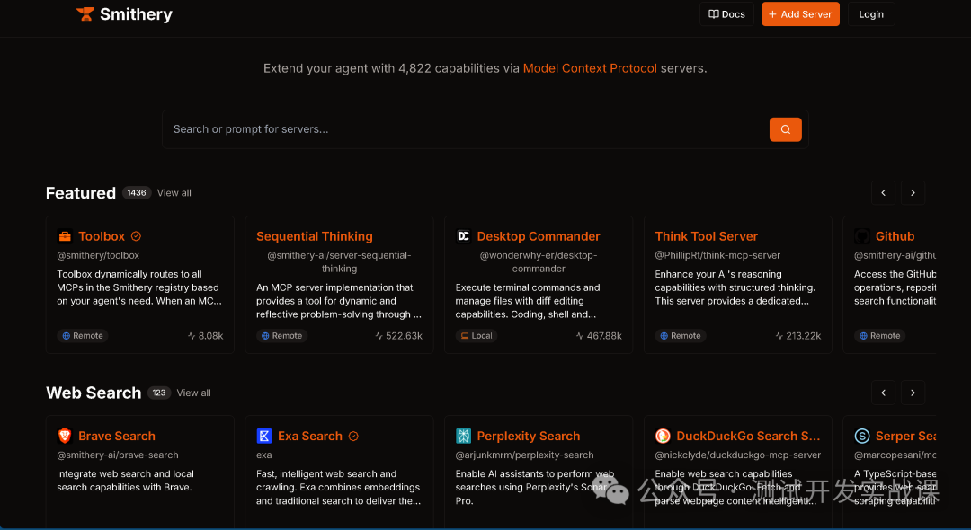Click the Local tag on Desktop Commander card
971x530 pixels.
pos(477,336)
